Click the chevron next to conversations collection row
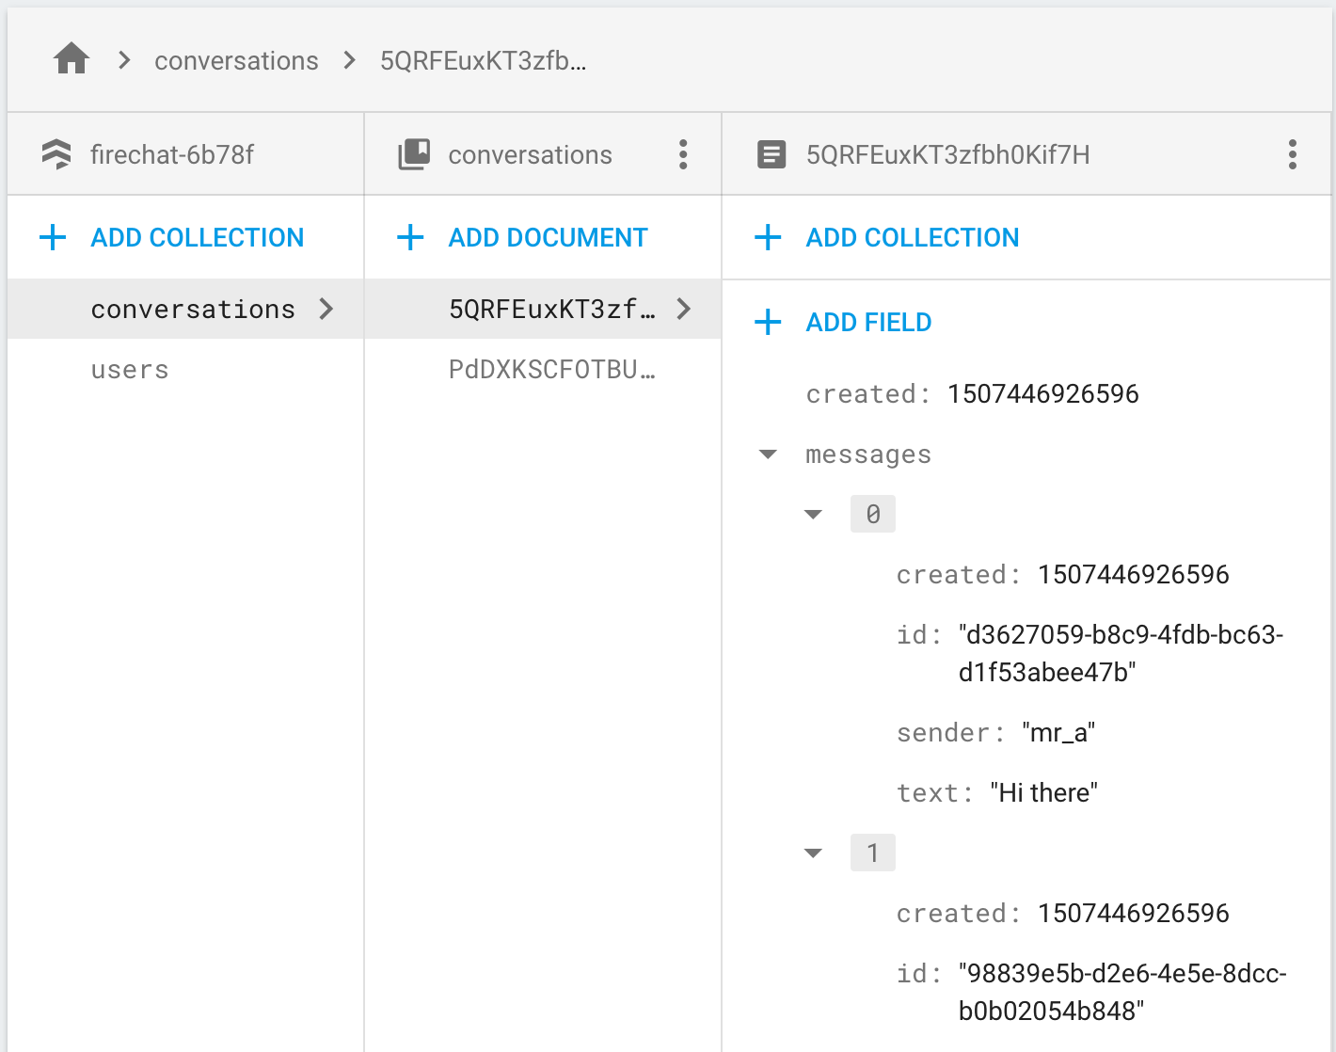The height and width of the screenshot is (1052, 1336). (326, 309)
